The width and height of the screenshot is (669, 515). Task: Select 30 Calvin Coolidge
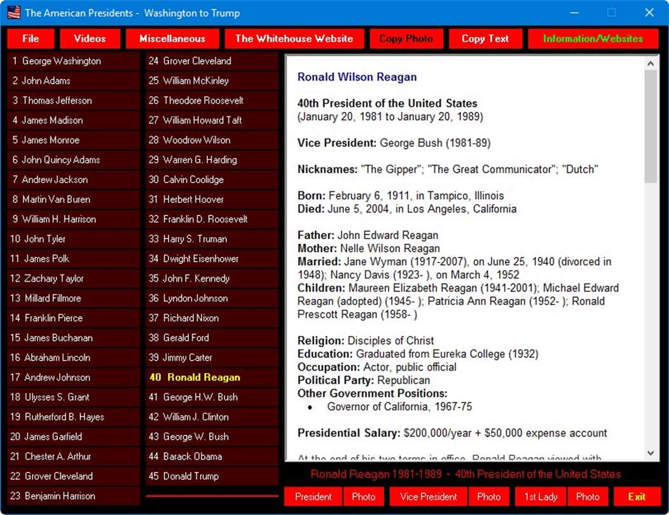point(212,180)
